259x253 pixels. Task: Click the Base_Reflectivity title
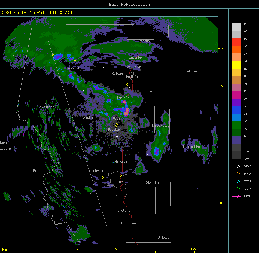tap(129, 5)
